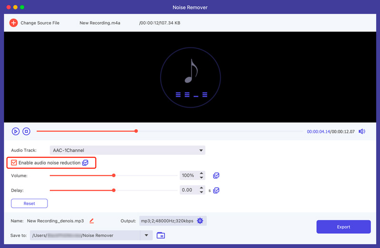Click apply-to-all icon beside Delay
Image resolution: width=380 pixels, height=248 pixels.
pyautogui.click(x=216, y=191)
